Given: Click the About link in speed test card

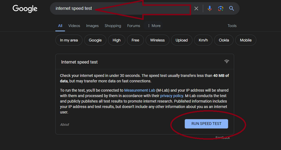Looking at the screenshot, I should (64, 124).
